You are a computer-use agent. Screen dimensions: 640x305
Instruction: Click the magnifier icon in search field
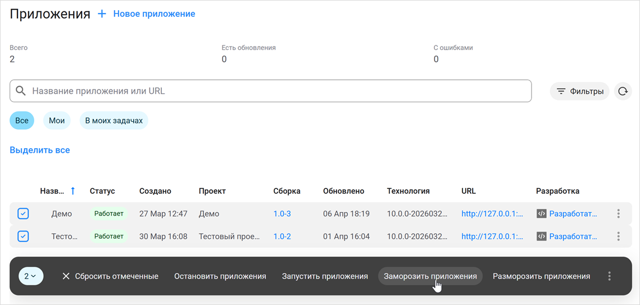click(x=20, y=91)
